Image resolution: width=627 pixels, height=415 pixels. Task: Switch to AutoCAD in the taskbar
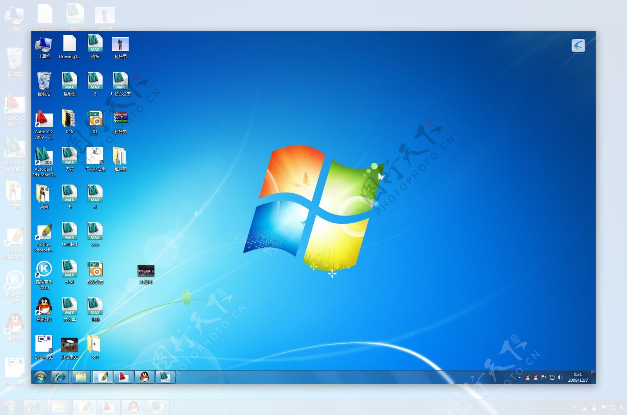coord(124,377)
